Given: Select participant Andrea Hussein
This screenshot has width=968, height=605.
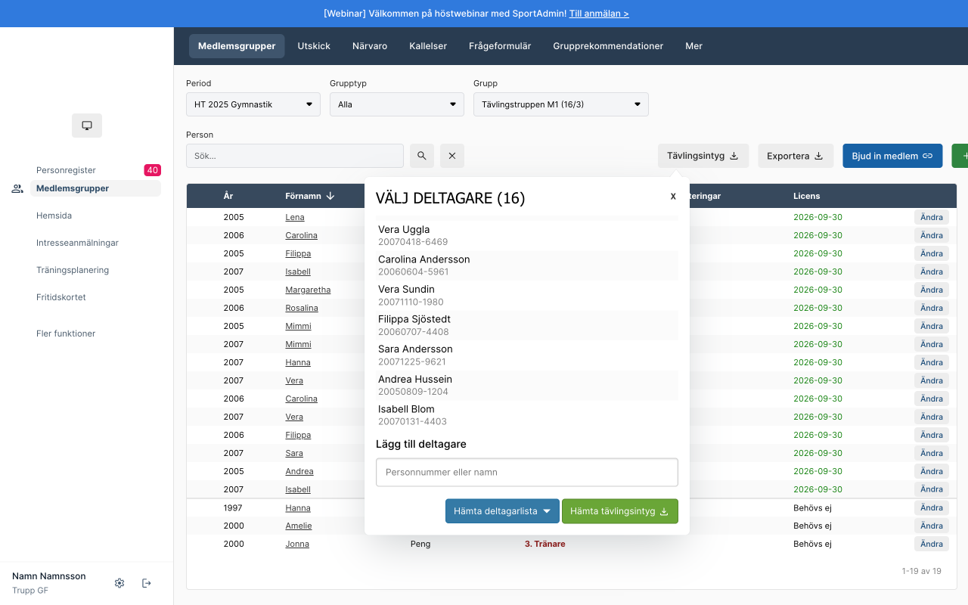Looking at the screenshot, I should (527, 385).
